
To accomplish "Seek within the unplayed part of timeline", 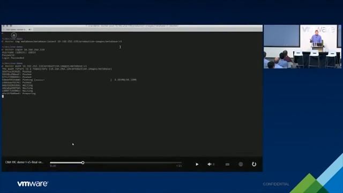I will tap(133, 162).
